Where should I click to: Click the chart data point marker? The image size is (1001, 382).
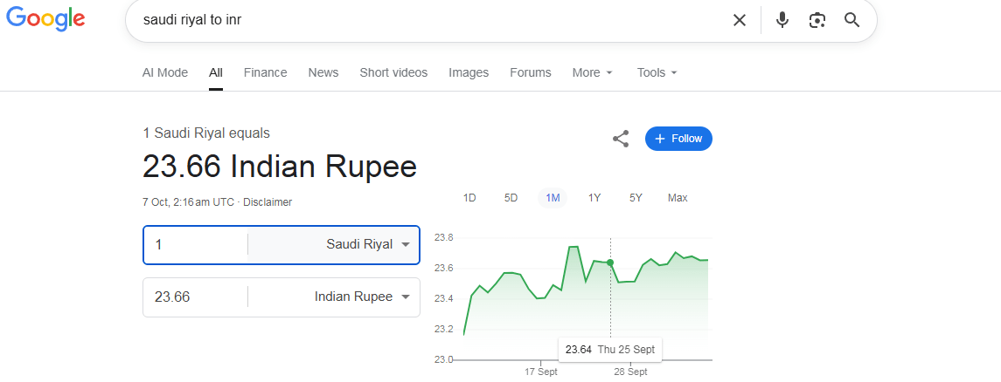610,263
